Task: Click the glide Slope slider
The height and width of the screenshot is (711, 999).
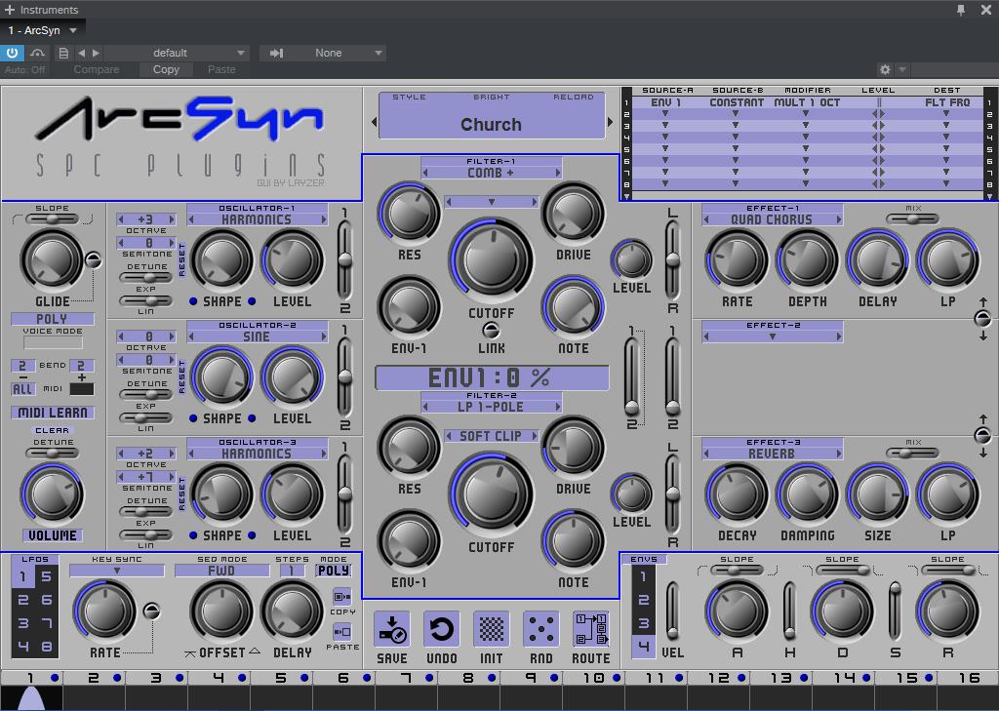Action: coord(53,219)
